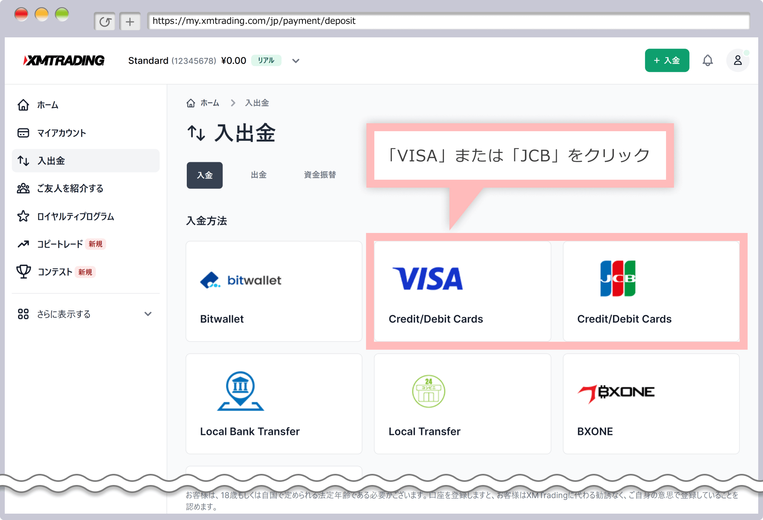Open コピートレード in the sidebar
Image resolution: width=763 pixels, height=520 pixels.
60,244
